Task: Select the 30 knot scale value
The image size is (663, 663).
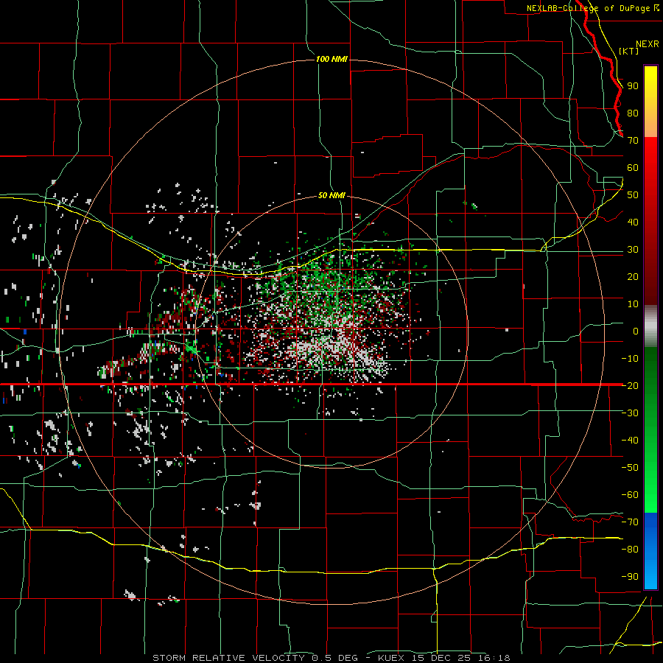Action: 633,250
